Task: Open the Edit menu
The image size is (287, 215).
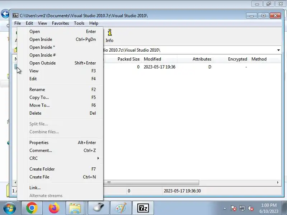Action: click(x=29, y=23)
